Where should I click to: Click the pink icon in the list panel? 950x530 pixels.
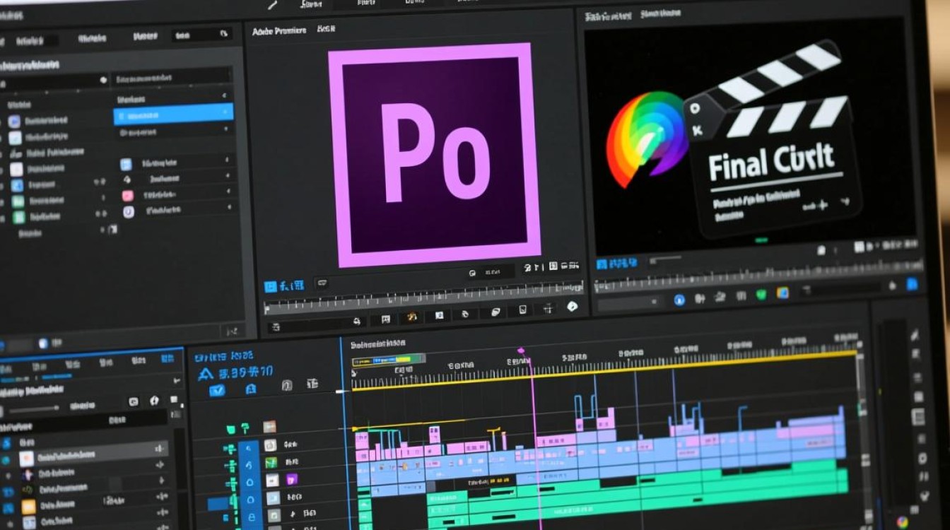click(127, 196)
